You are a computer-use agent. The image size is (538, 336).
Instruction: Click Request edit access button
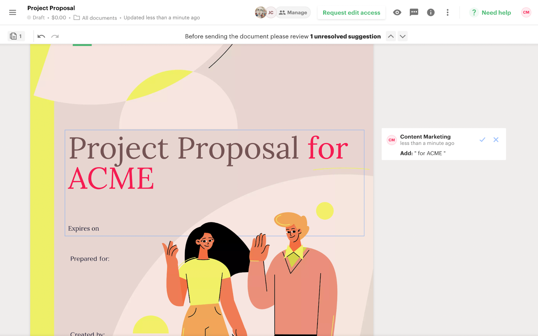click(351, 12)
